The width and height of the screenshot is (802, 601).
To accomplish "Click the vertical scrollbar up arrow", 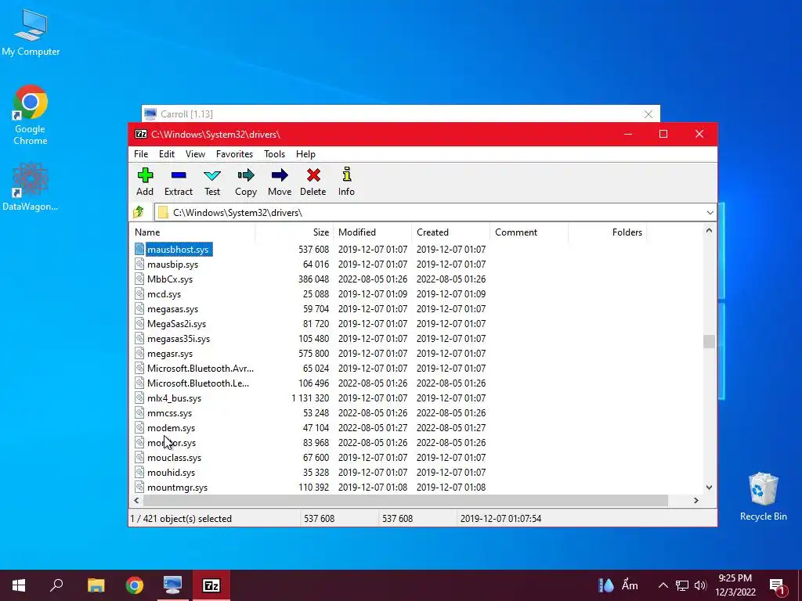I will pos(709,231).
